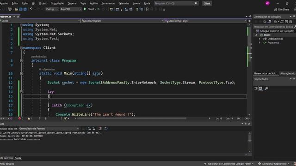Screen dimensions: 296x166
Task: Click the warning count triangle icon
Action: coord(29,119)
